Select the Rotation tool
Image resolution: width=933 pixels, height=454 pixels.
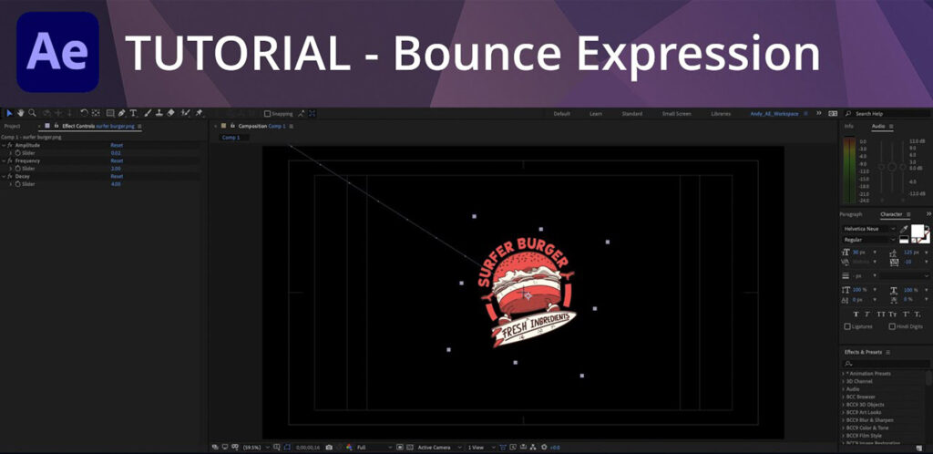coord(84,113)
